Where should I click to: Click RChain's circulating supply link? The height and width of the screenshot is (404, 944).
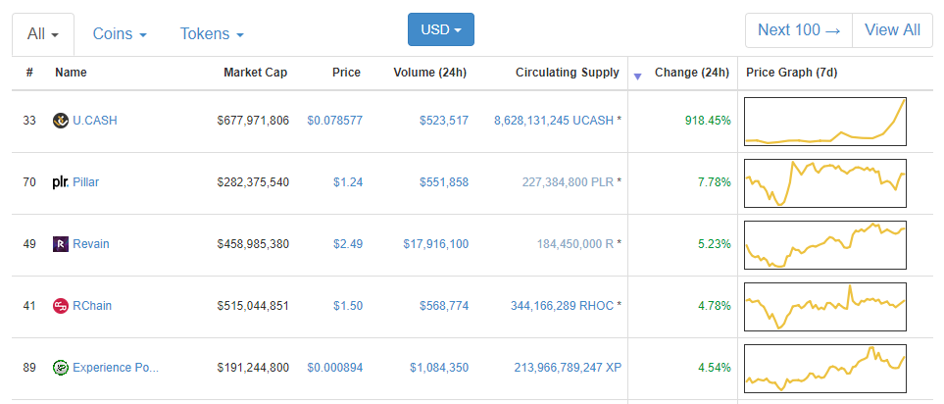pos(562,306)
